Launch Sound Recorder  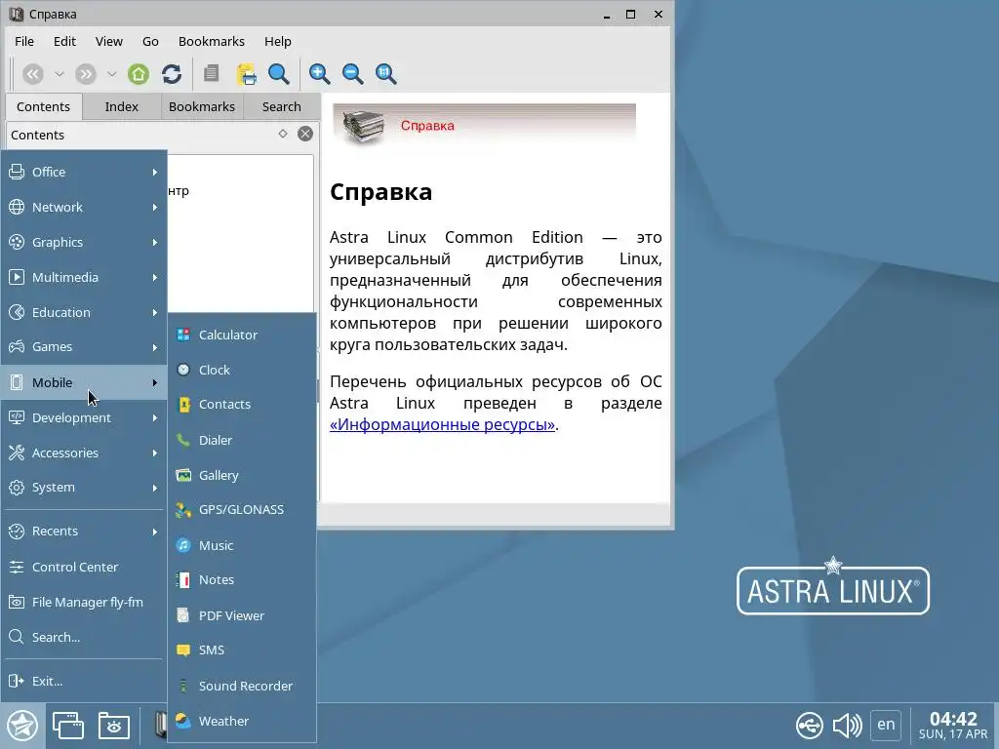point(242,686)
